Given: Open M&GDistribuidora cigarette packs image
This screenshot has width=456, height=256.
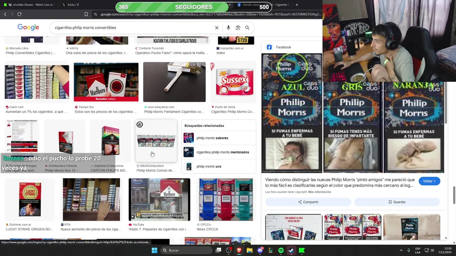Looking at the screenshot, I should click(156, 141).
